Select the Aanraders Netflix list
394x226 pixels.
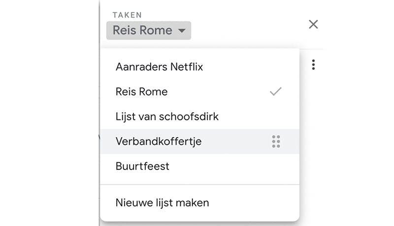(159, 67)
